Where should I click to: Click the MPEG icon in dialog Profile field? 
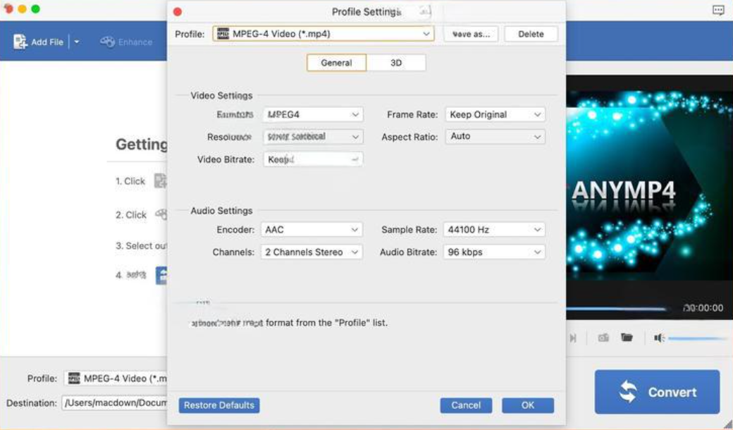pyautogui.click(x=223, y=34)
